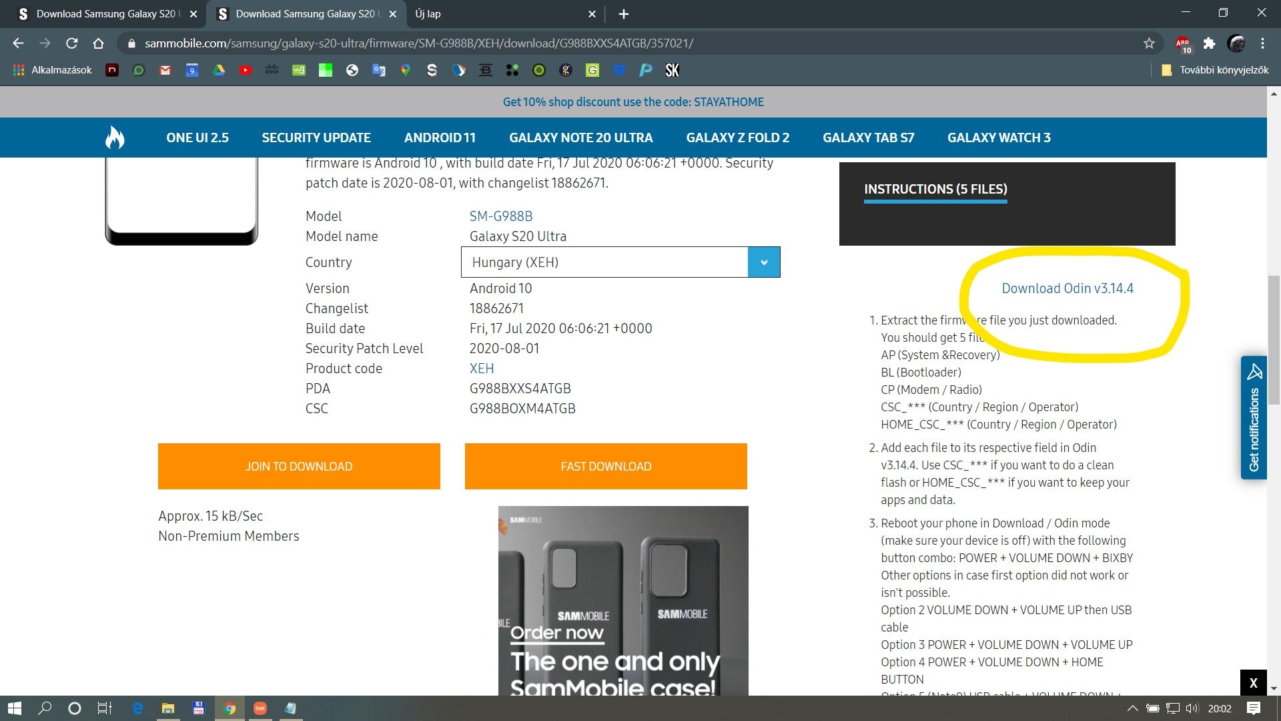This screenshot has height=721, width=1281.
Task: Open Windows Start menu
Action: tap(15, 708)
